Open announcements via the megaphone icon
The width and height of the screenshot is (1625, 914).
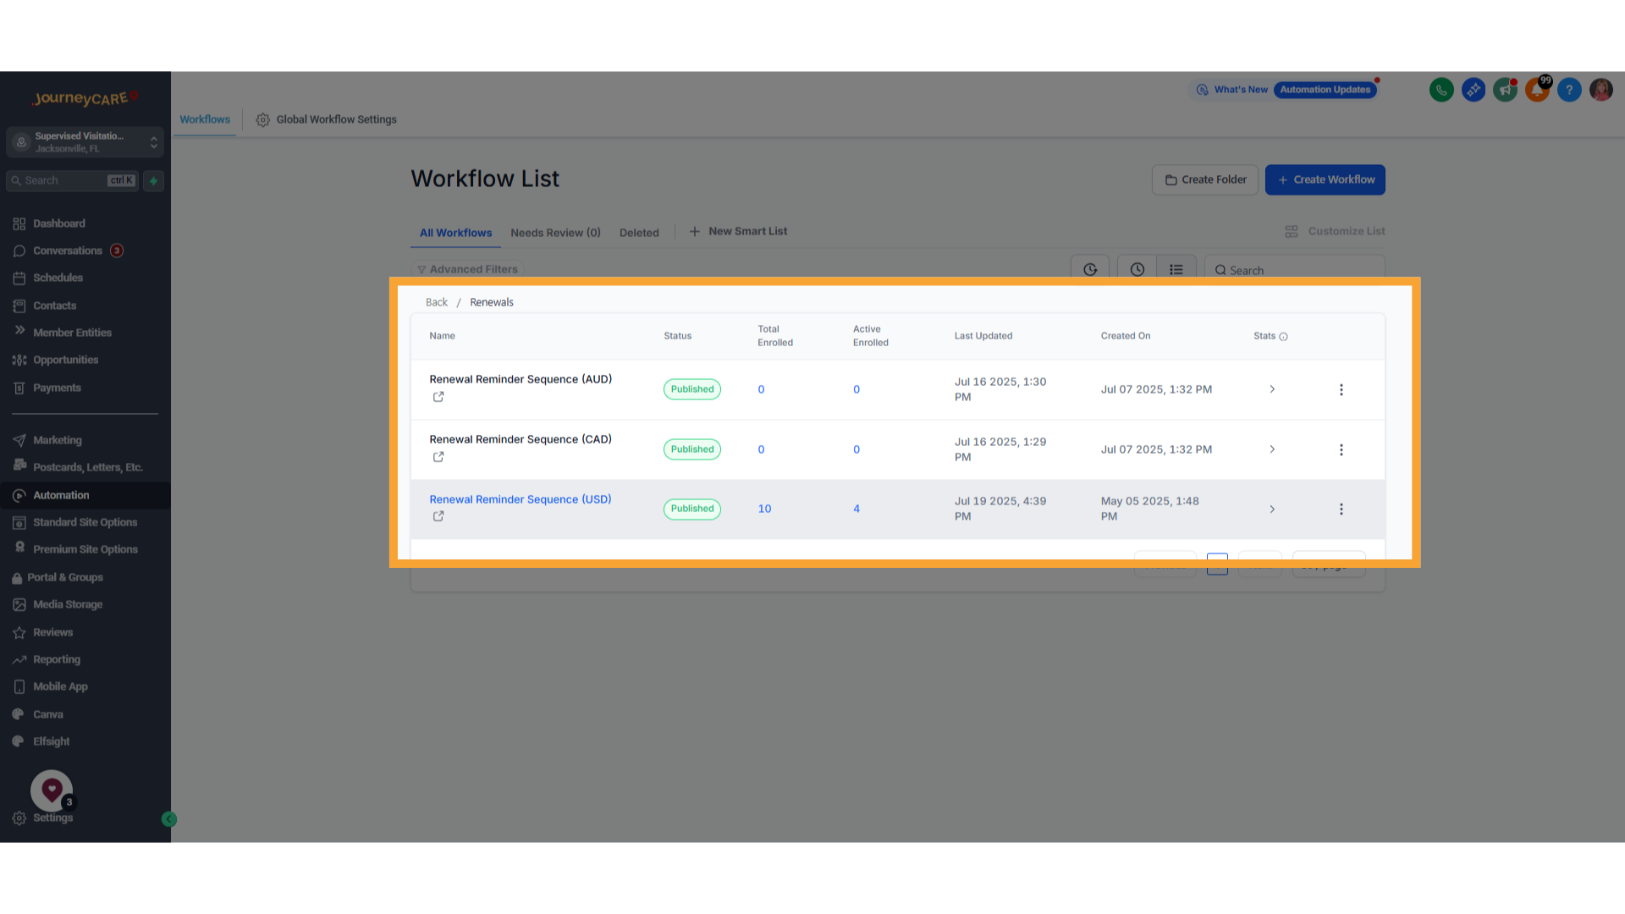tap(1505, 90)
